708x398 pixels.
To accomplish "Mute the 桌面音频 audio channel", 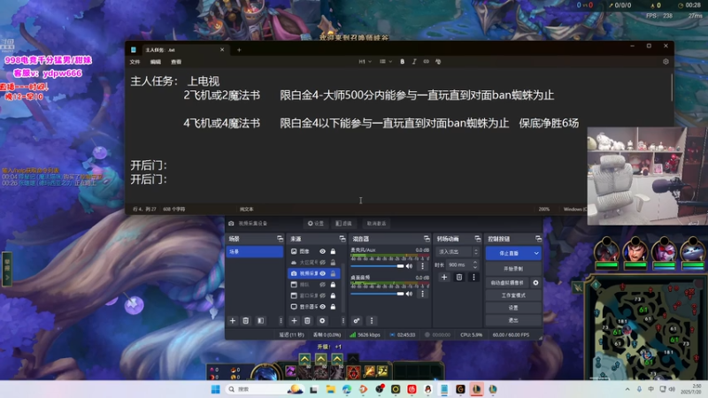I will (409, 294).
